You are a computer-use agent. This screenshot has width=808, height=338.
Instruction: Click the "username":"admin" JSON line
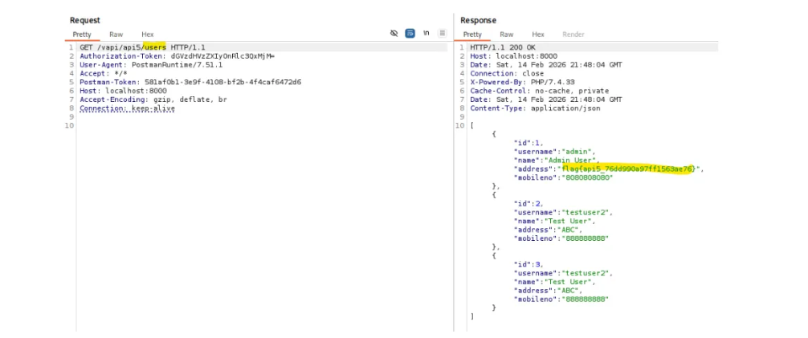coord(554,152)
